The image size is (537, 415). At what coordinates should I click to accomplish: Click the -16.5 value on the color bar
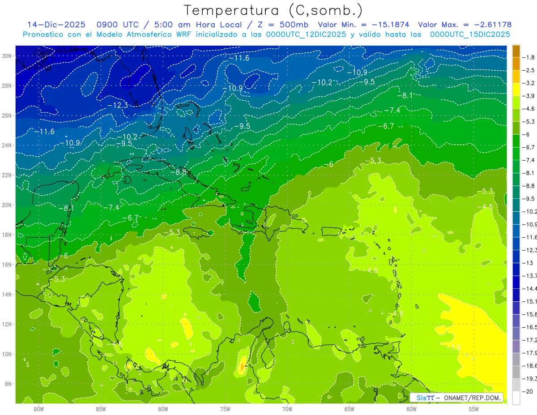click(x=530, y=327)
